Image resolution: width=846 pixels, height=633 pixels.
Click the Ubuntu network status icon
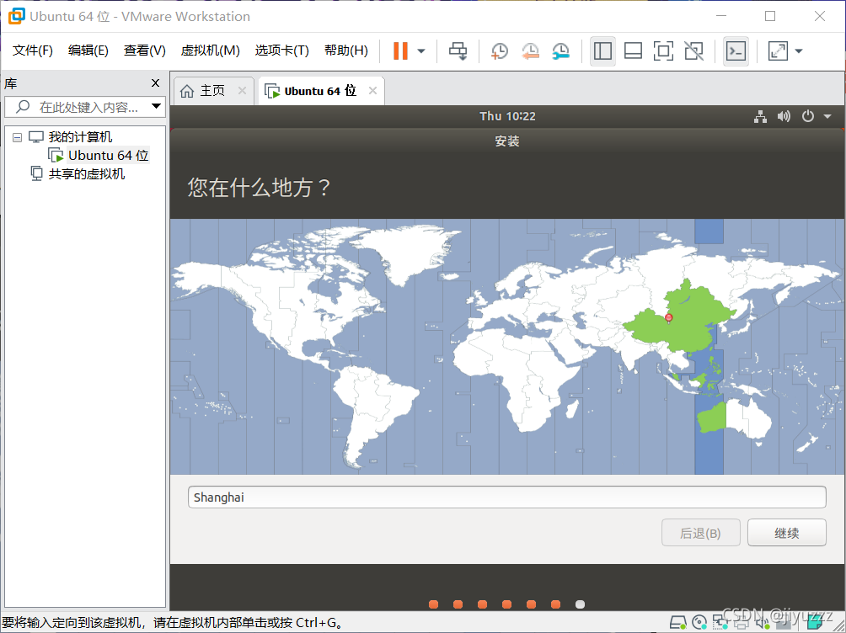tap(760, 116)
